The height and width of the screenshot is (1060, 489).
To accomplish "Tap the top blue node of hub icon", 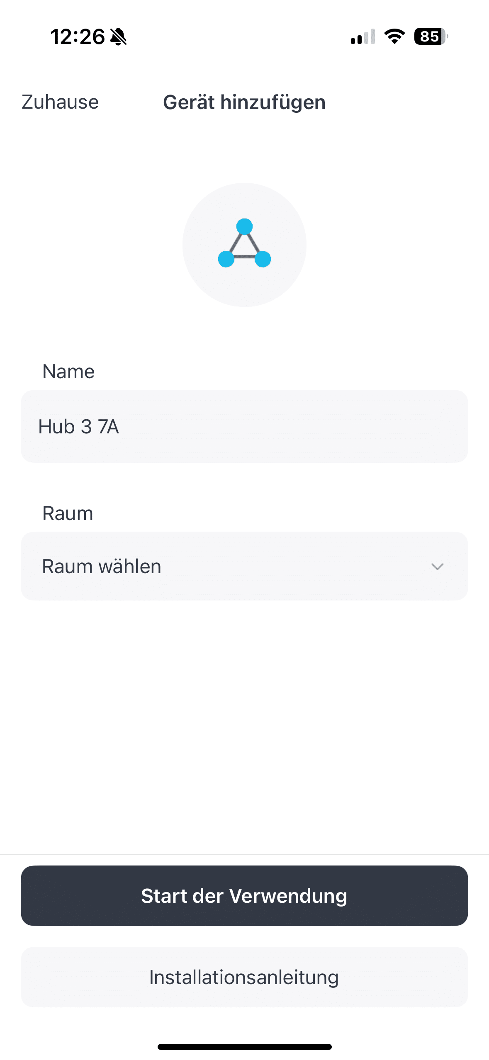I will click(x=244, y=227).
